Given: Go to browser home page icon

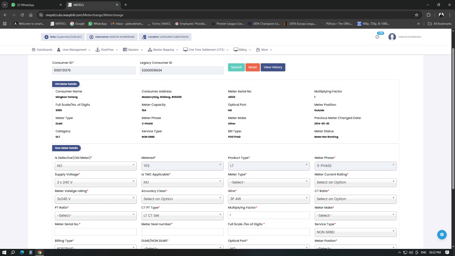Looking at the screenshot, I should click(x=31, y=15).
